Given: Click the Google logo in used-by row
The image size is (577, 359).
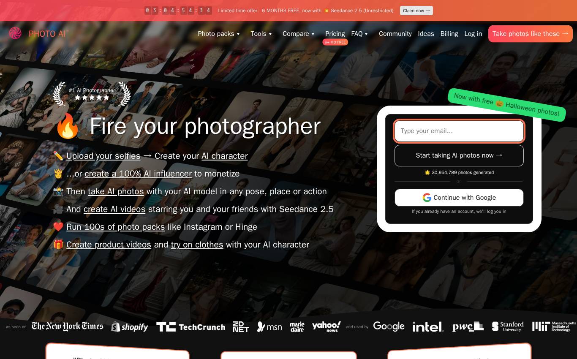Looking at the screenshot, I should click(x=389, y=327).
